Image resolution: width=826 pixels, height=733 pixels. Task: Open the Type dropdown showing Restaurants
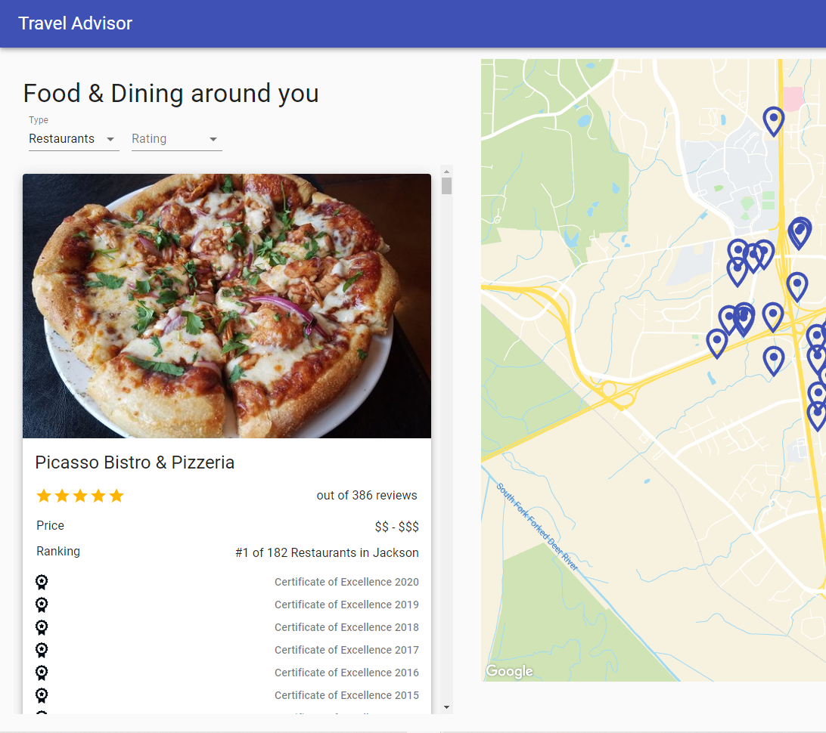click(x=73, y=139)
